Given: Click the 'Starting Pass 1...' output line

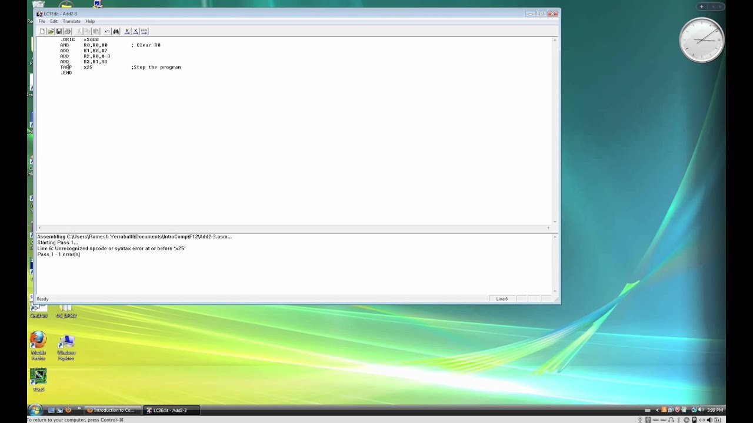Looking at the screenshot, I should (x=57, y=243).
